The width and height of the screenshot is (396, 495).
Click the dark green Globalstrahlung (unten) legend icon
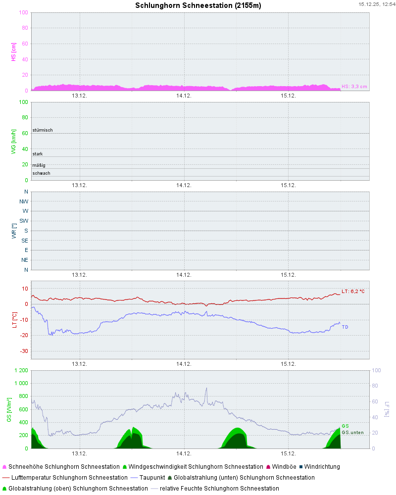(x=170, y=478)
